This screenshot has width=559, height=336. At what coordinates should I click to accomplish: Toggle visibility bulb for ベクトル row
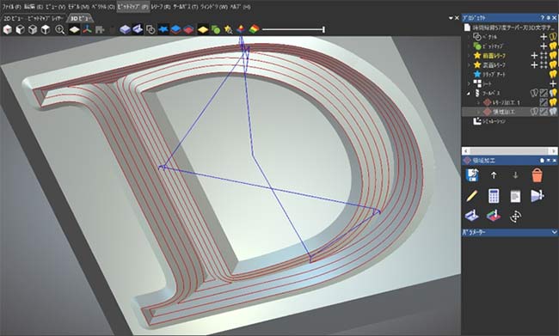[553, 37]
